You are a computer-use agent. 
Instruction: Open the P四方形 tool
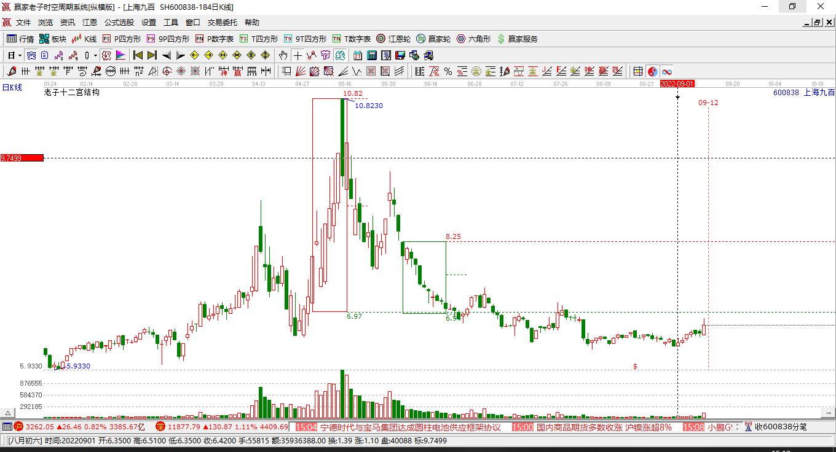tap(121, 39)
